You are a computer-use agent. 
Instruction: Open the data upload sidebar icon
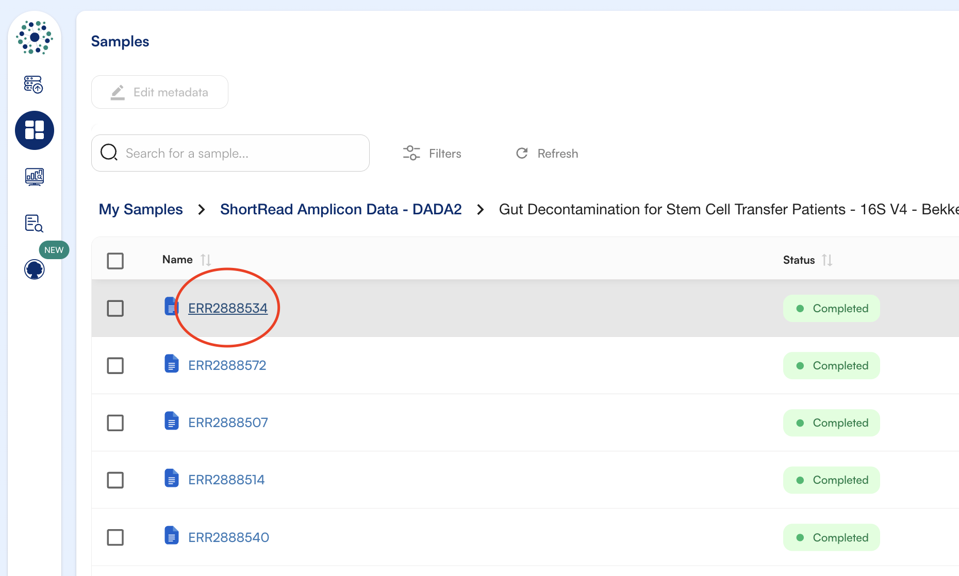coord(34,84)
